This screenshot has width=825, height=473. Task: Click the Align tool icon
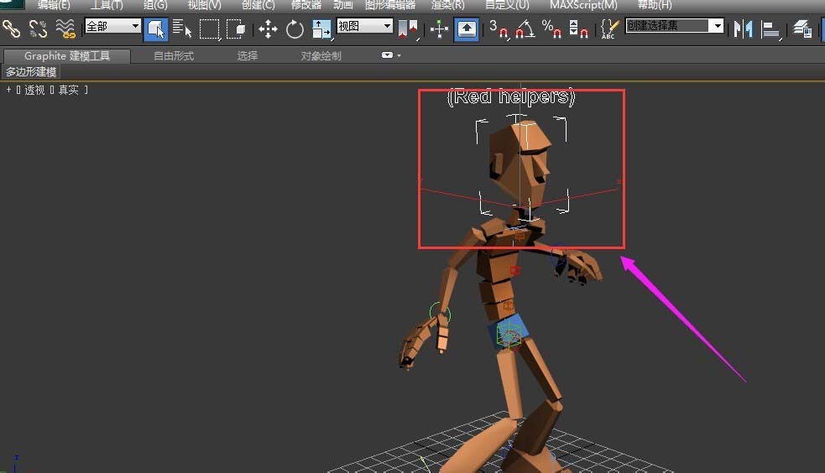pos(770,29)
